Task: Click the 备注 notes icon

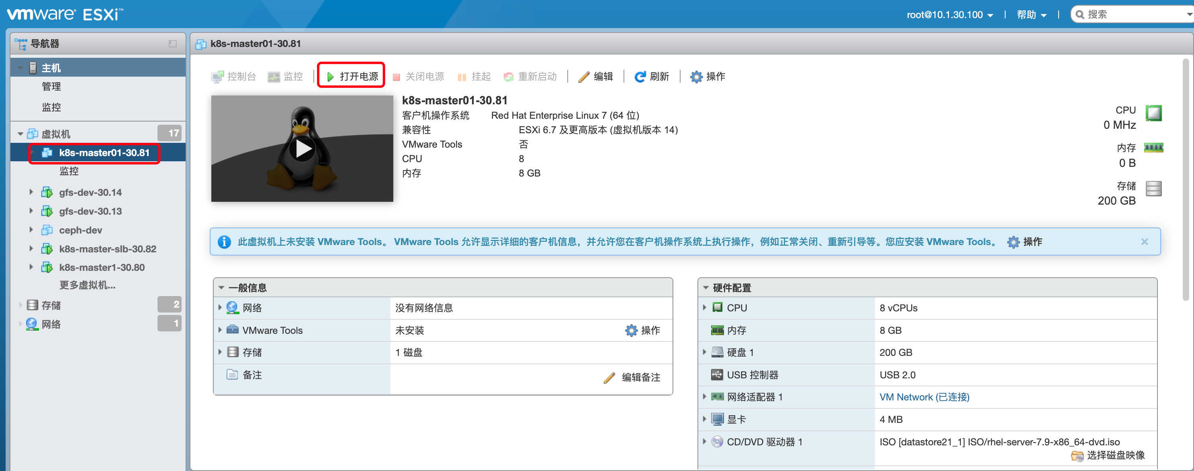Action: tap(232, 374)
